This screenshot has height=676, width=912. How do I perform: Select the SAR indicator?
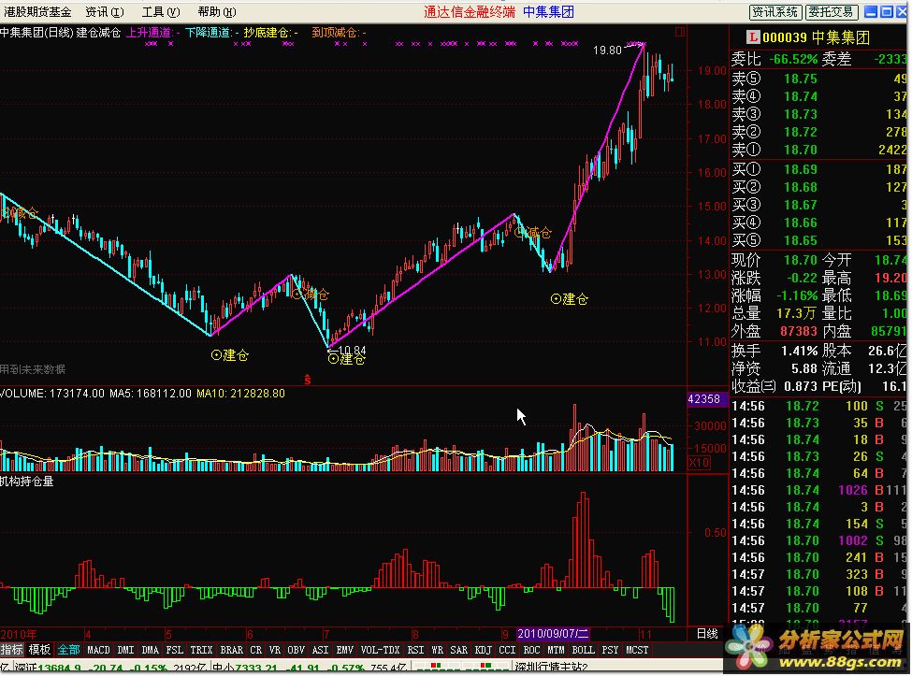(459, 650)
